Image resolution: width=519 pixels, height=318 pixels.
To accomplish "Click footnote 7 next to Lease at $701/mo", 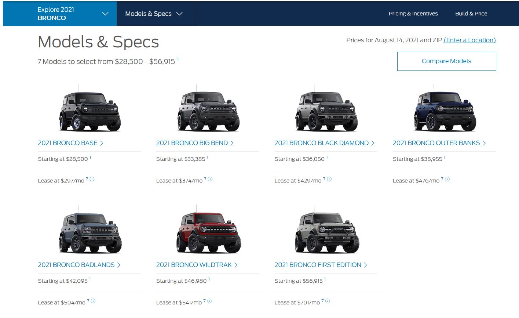I will tap(323, 301).
